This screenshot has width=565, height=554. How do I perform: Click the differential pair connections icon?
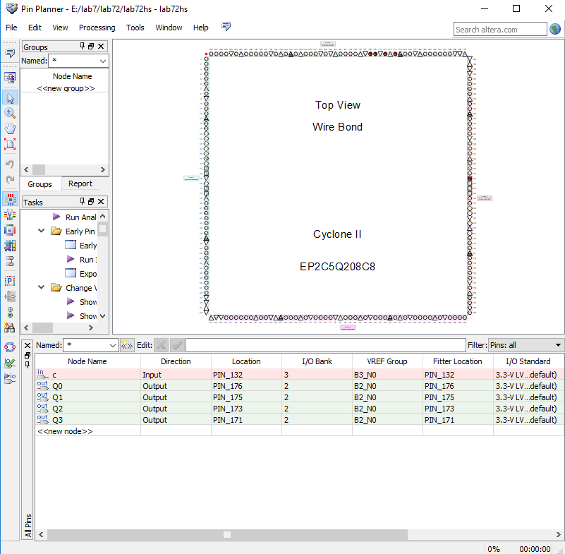[x=10, y=261]
